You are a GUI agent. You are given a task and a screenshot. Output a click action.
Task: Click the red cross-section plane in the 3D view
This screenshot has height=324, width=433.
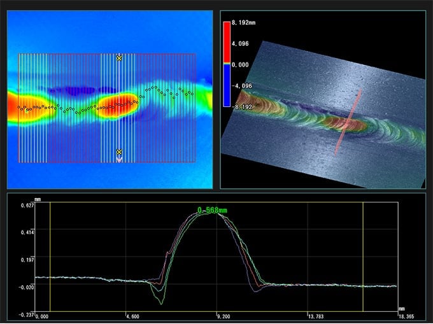click(x=348, y=122)
